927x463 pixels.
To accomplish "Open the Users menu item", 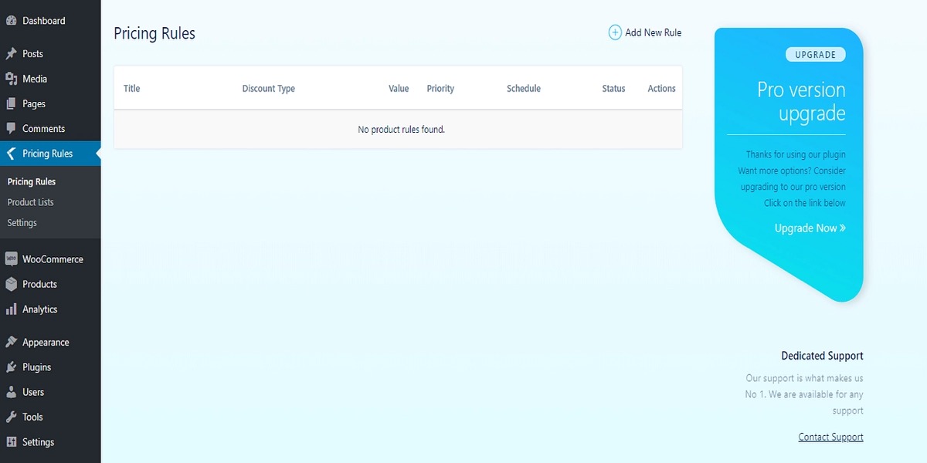I will click(x=33, y=392).
